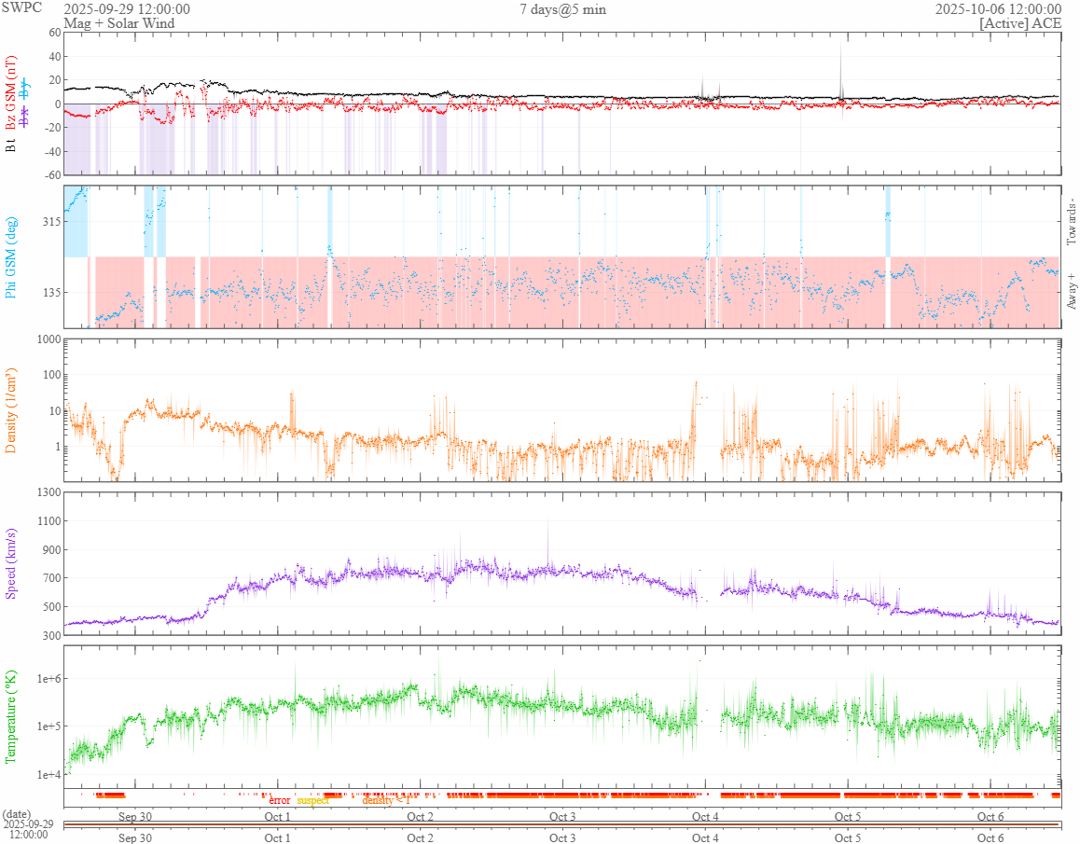This screenshot has height=844, width=1080.
Task: Click the orange timeline range slider bar
Action: [x=561, y=824]
